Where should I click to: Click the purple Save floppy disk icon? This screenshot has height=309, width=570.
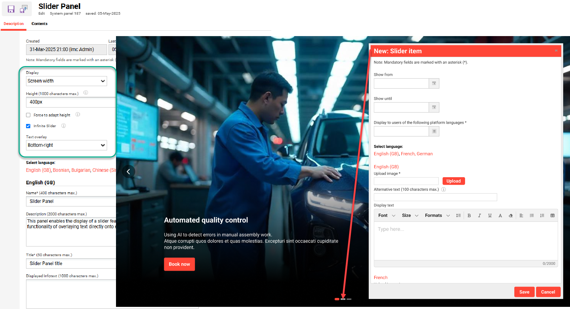[11, 9]
